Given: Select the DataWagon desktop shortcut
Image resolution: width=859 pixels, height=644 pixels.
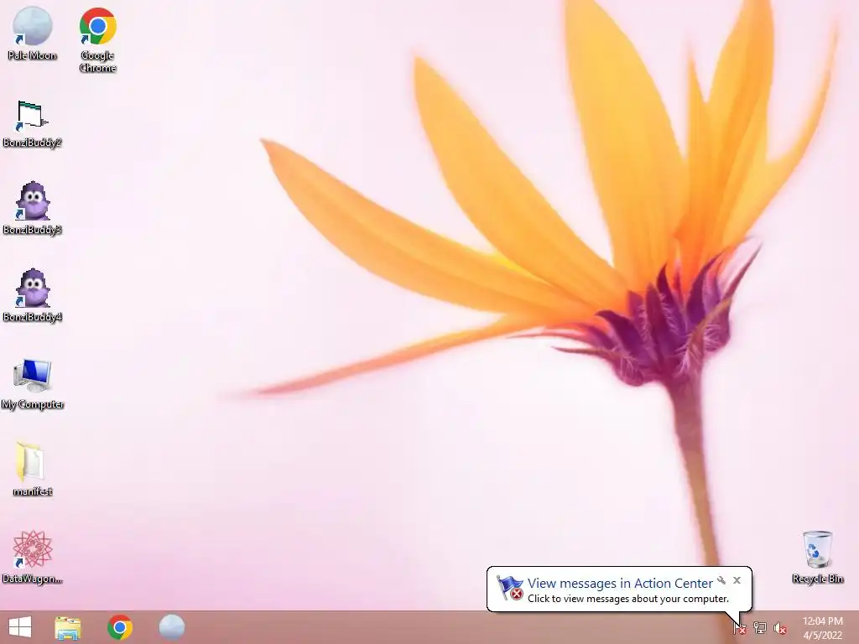Looking at the screenshot, I should [x=33, y=557].
